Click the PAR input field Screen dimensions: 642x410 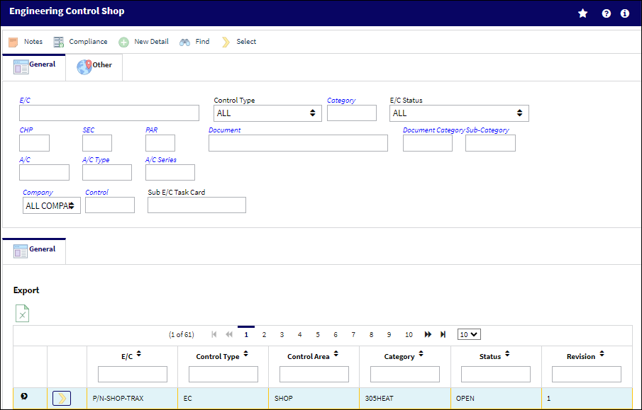(160, 143)
